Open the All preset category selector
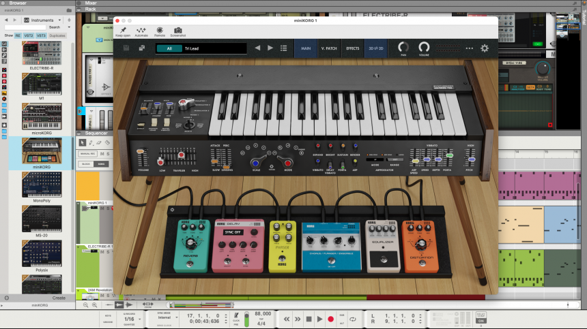This screenshot has height=329, width=587. click(169, 48)
